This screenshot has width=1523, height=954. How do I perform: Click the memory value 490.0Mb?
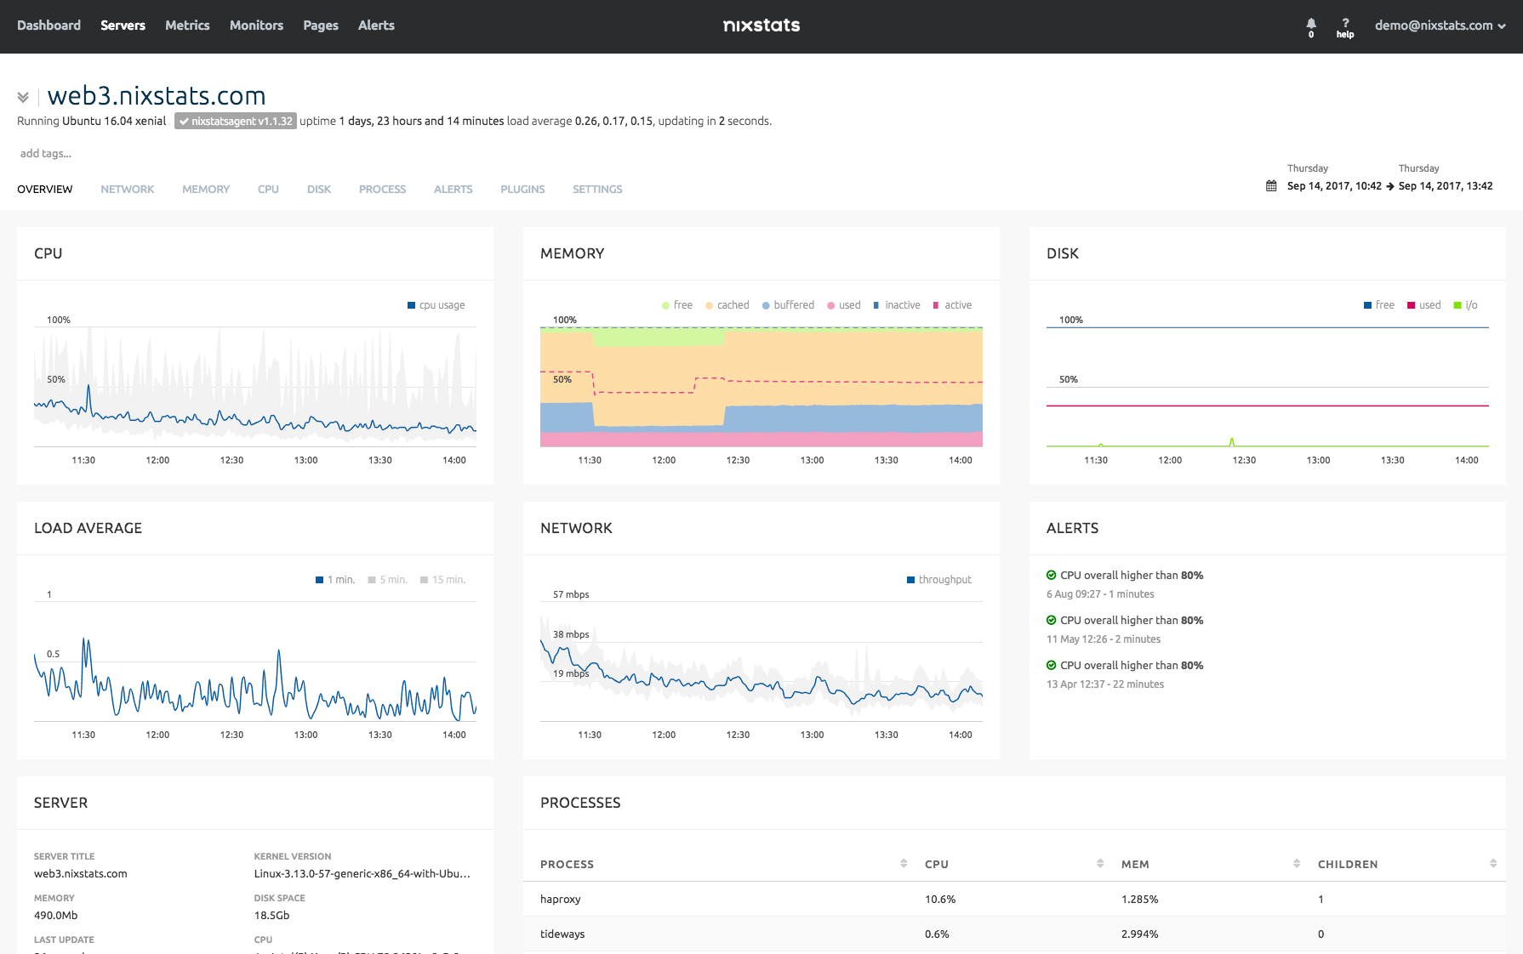(55, 916)
